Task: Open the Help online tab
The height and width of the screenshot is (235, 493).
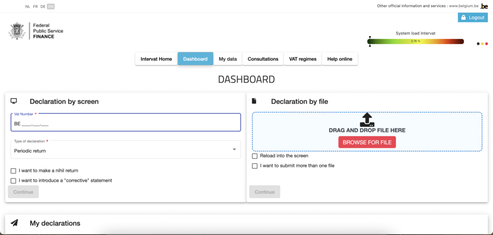Action: click(x=339, y=59)
